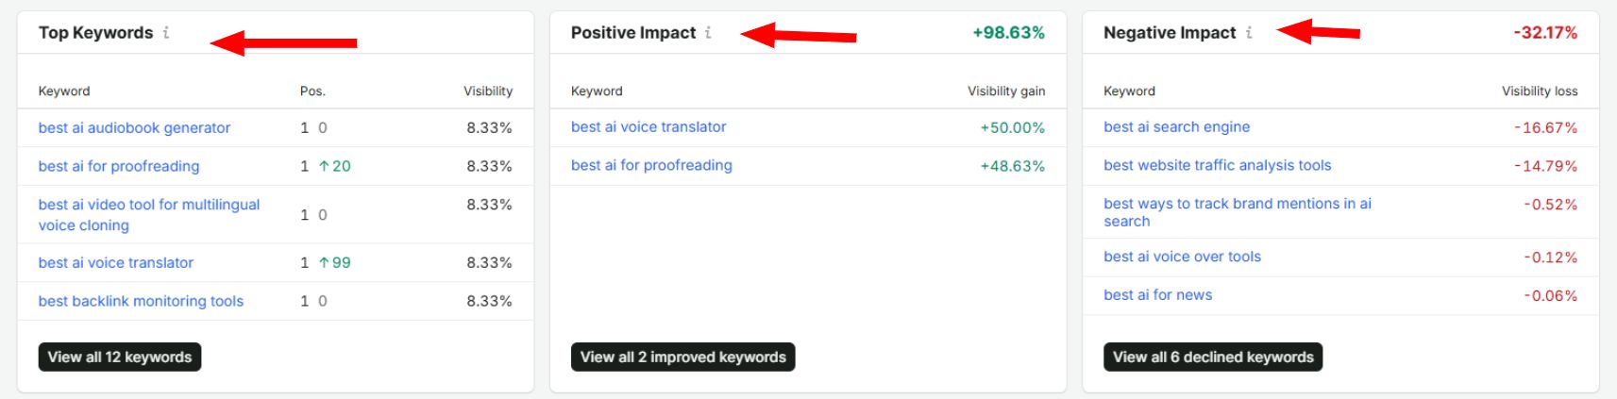
Task: Click the info icon beside Positive Impact
Action: [x=708, y=32]
